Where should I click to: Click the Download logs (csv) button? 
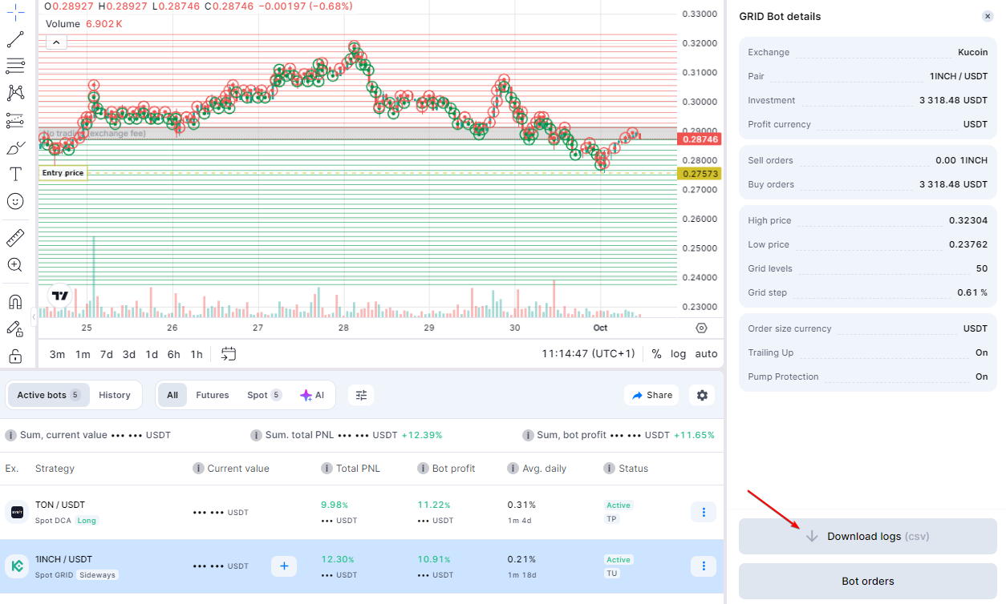point(867,536)
